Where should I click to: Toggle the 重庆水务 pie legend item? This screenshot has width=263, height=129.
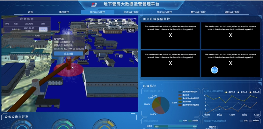[x=183, y=95]
